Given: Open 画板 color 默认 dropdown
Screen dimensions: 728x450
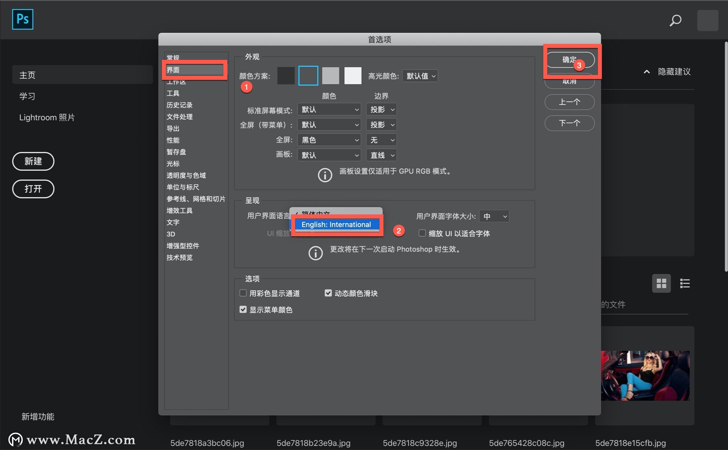Looking at the screenshot, I should coord(329,155).
